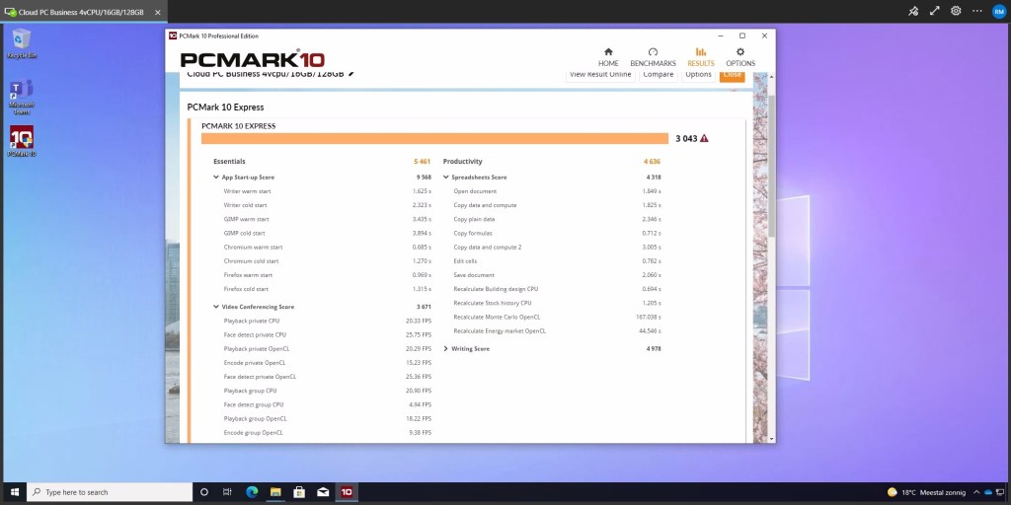The width and height of the screenshot is (1011, 505).
Task: Select the Copy formulas row
Action: coord(557,233)
